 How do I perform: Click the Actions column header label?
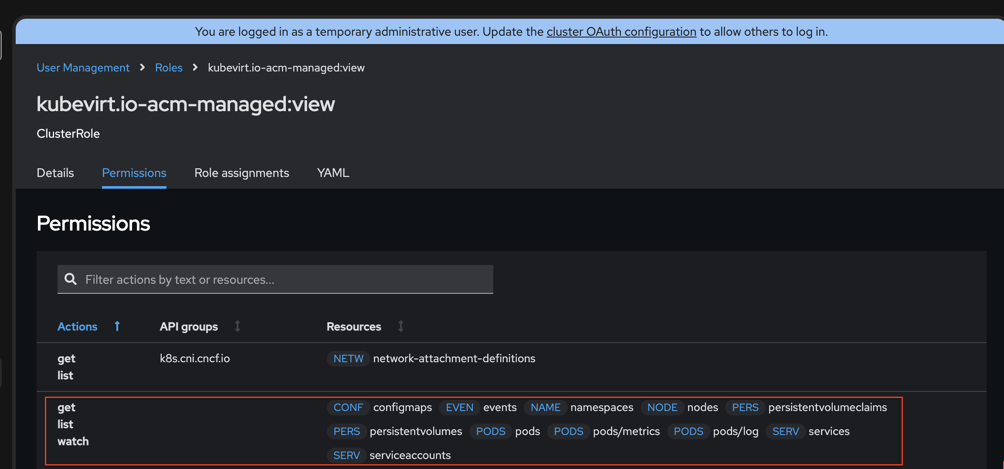pyautogui.click(x=78, y=326)
